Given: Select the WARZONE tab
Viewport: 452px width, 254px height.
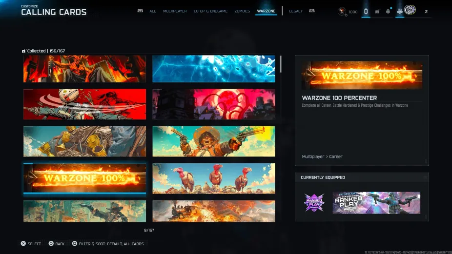Looking at the screenshot, I should [x=266, y=11].
